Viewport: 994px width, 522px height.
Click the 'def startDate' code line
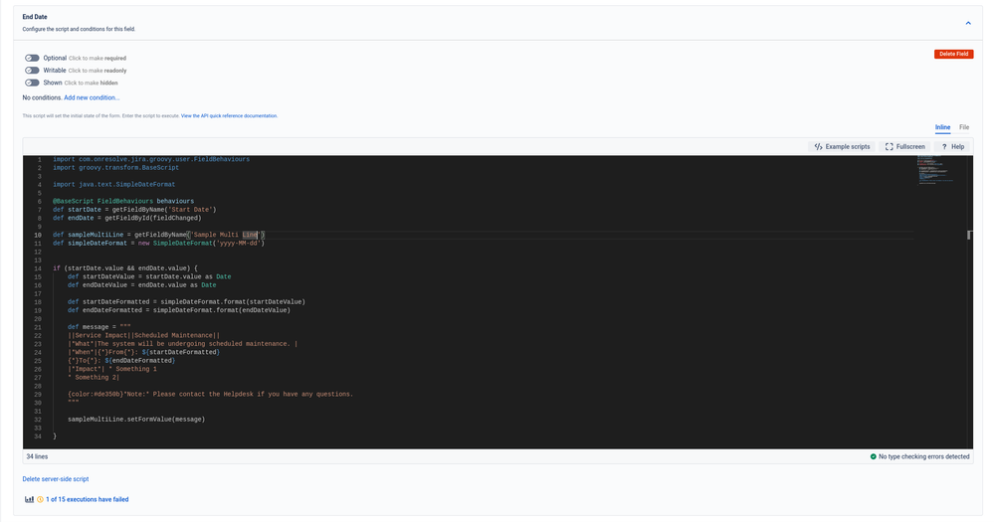coord(134,210)
